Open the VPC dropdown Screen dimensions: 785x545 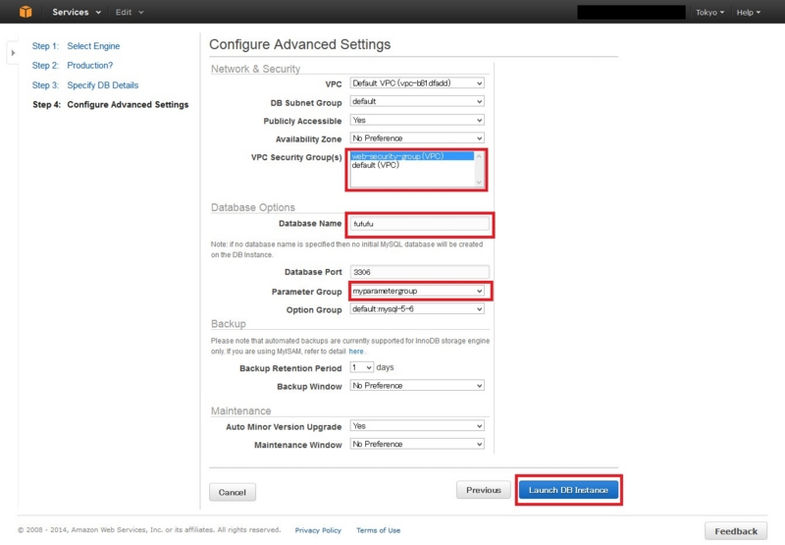(x=417, y=83)
